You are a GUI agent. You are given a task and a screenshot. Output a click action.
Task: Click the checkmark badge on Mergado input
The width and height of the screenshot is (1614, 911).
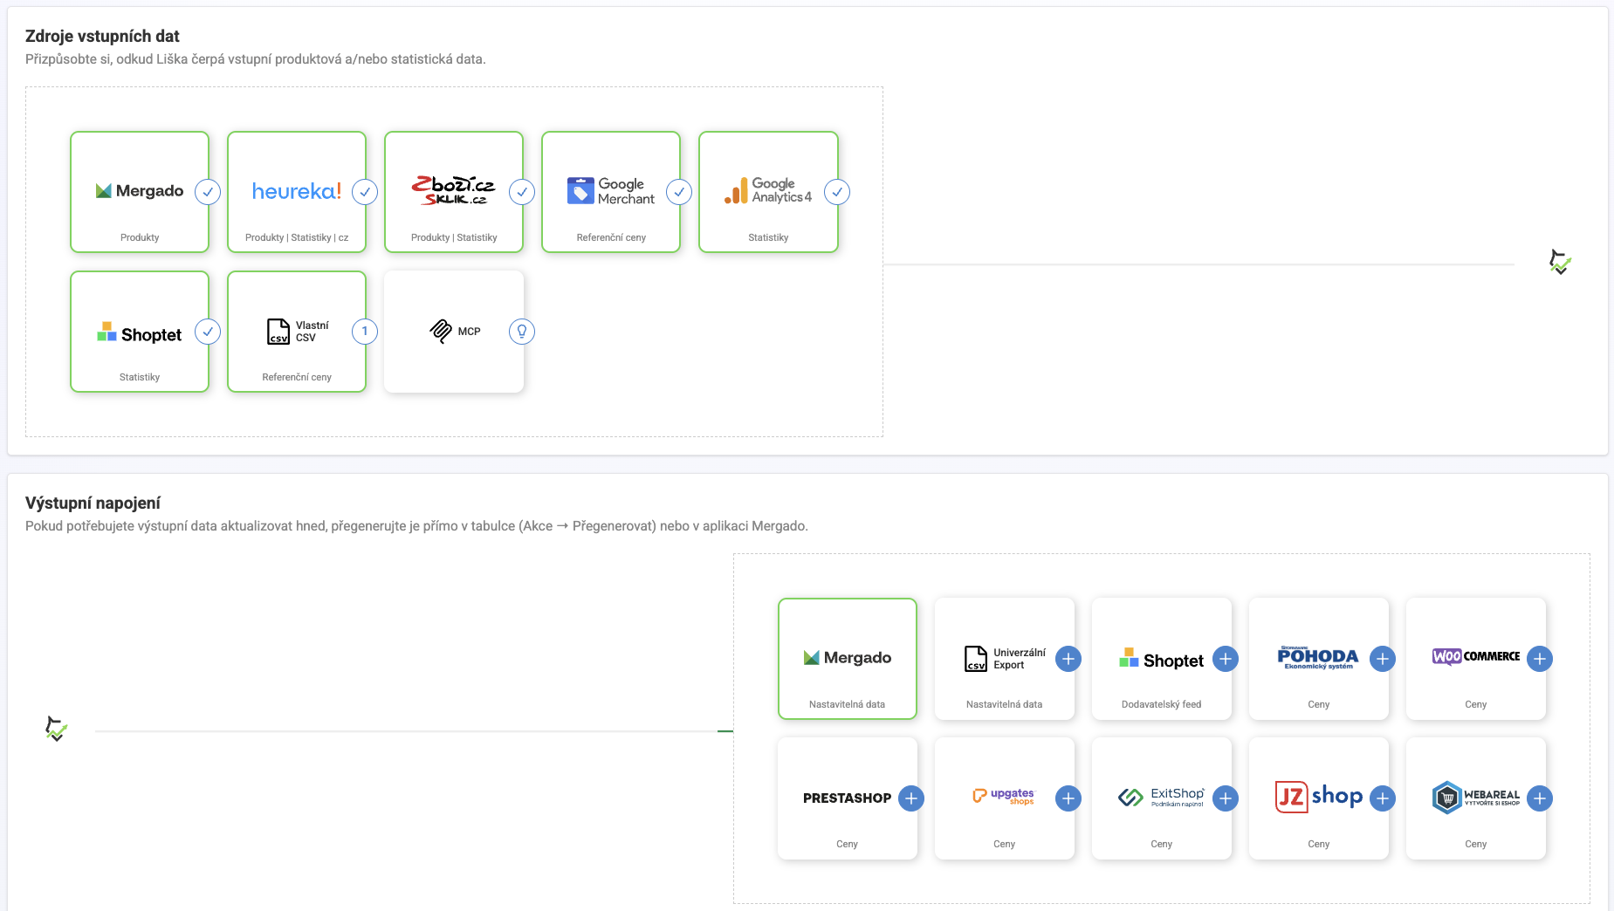[x=208, y=192]
